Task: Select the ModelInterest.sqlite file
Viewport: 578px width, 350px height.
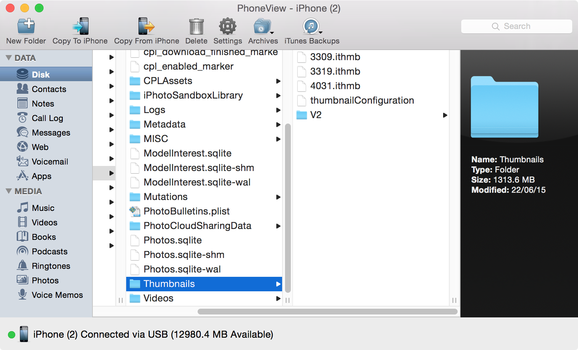Action: 204,154
